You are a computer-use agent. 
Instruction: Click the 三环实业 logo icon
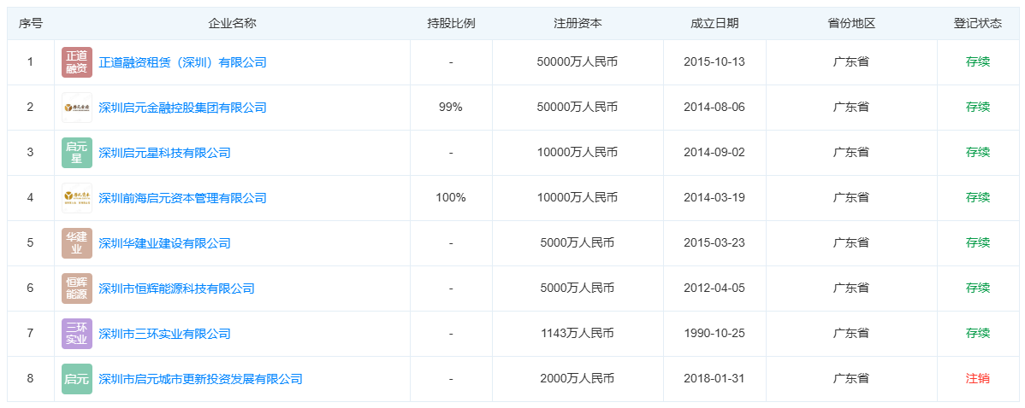(x=77, y=334)
